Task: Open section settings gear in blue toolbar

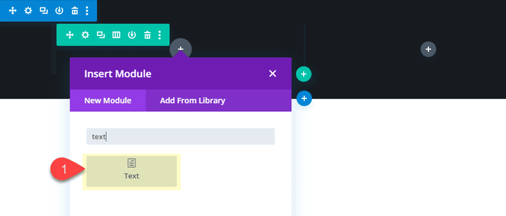Action: (28, 11)
